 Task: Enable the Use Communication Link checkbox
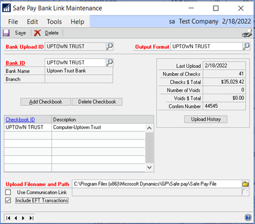8,192
